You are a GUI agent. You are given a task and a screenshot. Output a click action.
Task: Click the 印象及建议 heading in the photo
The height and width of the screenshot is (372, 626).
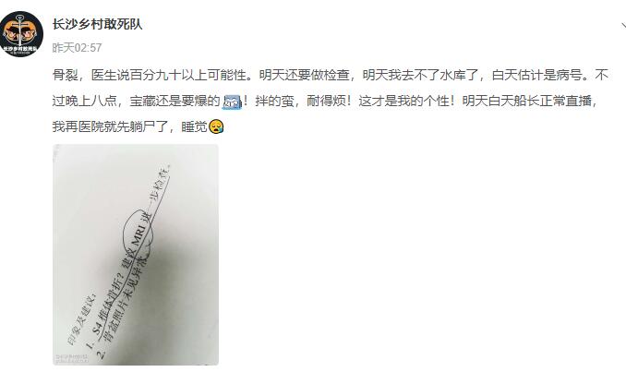click(80, 321)
